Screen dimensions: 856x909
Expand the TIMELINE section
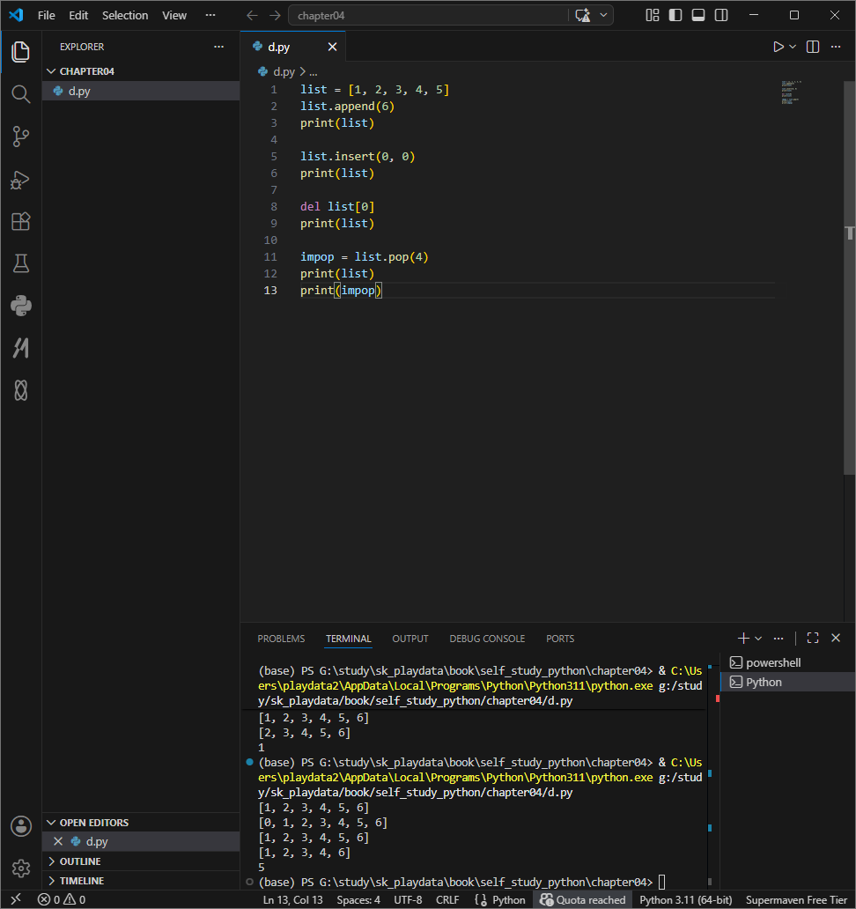coord(141,881)
